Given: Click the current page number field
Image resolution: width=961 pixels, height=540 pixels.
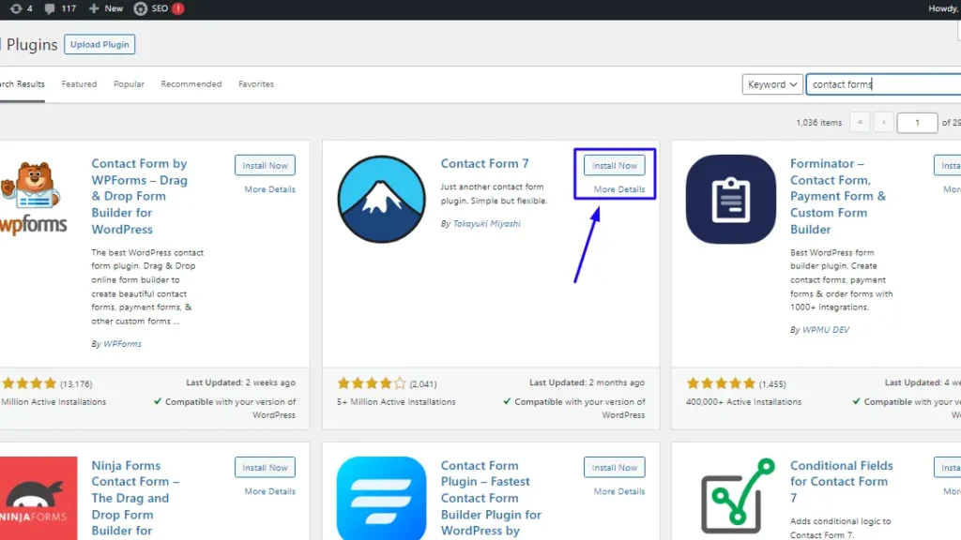Looking at the screenshot, I should coord(917,123).
